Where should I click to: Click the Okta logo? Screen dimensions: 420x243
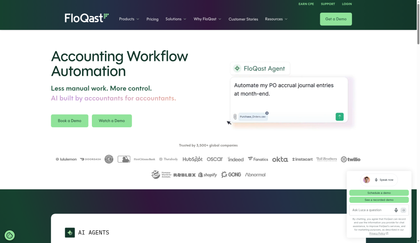pyautogui.click(x=280, y=160)
